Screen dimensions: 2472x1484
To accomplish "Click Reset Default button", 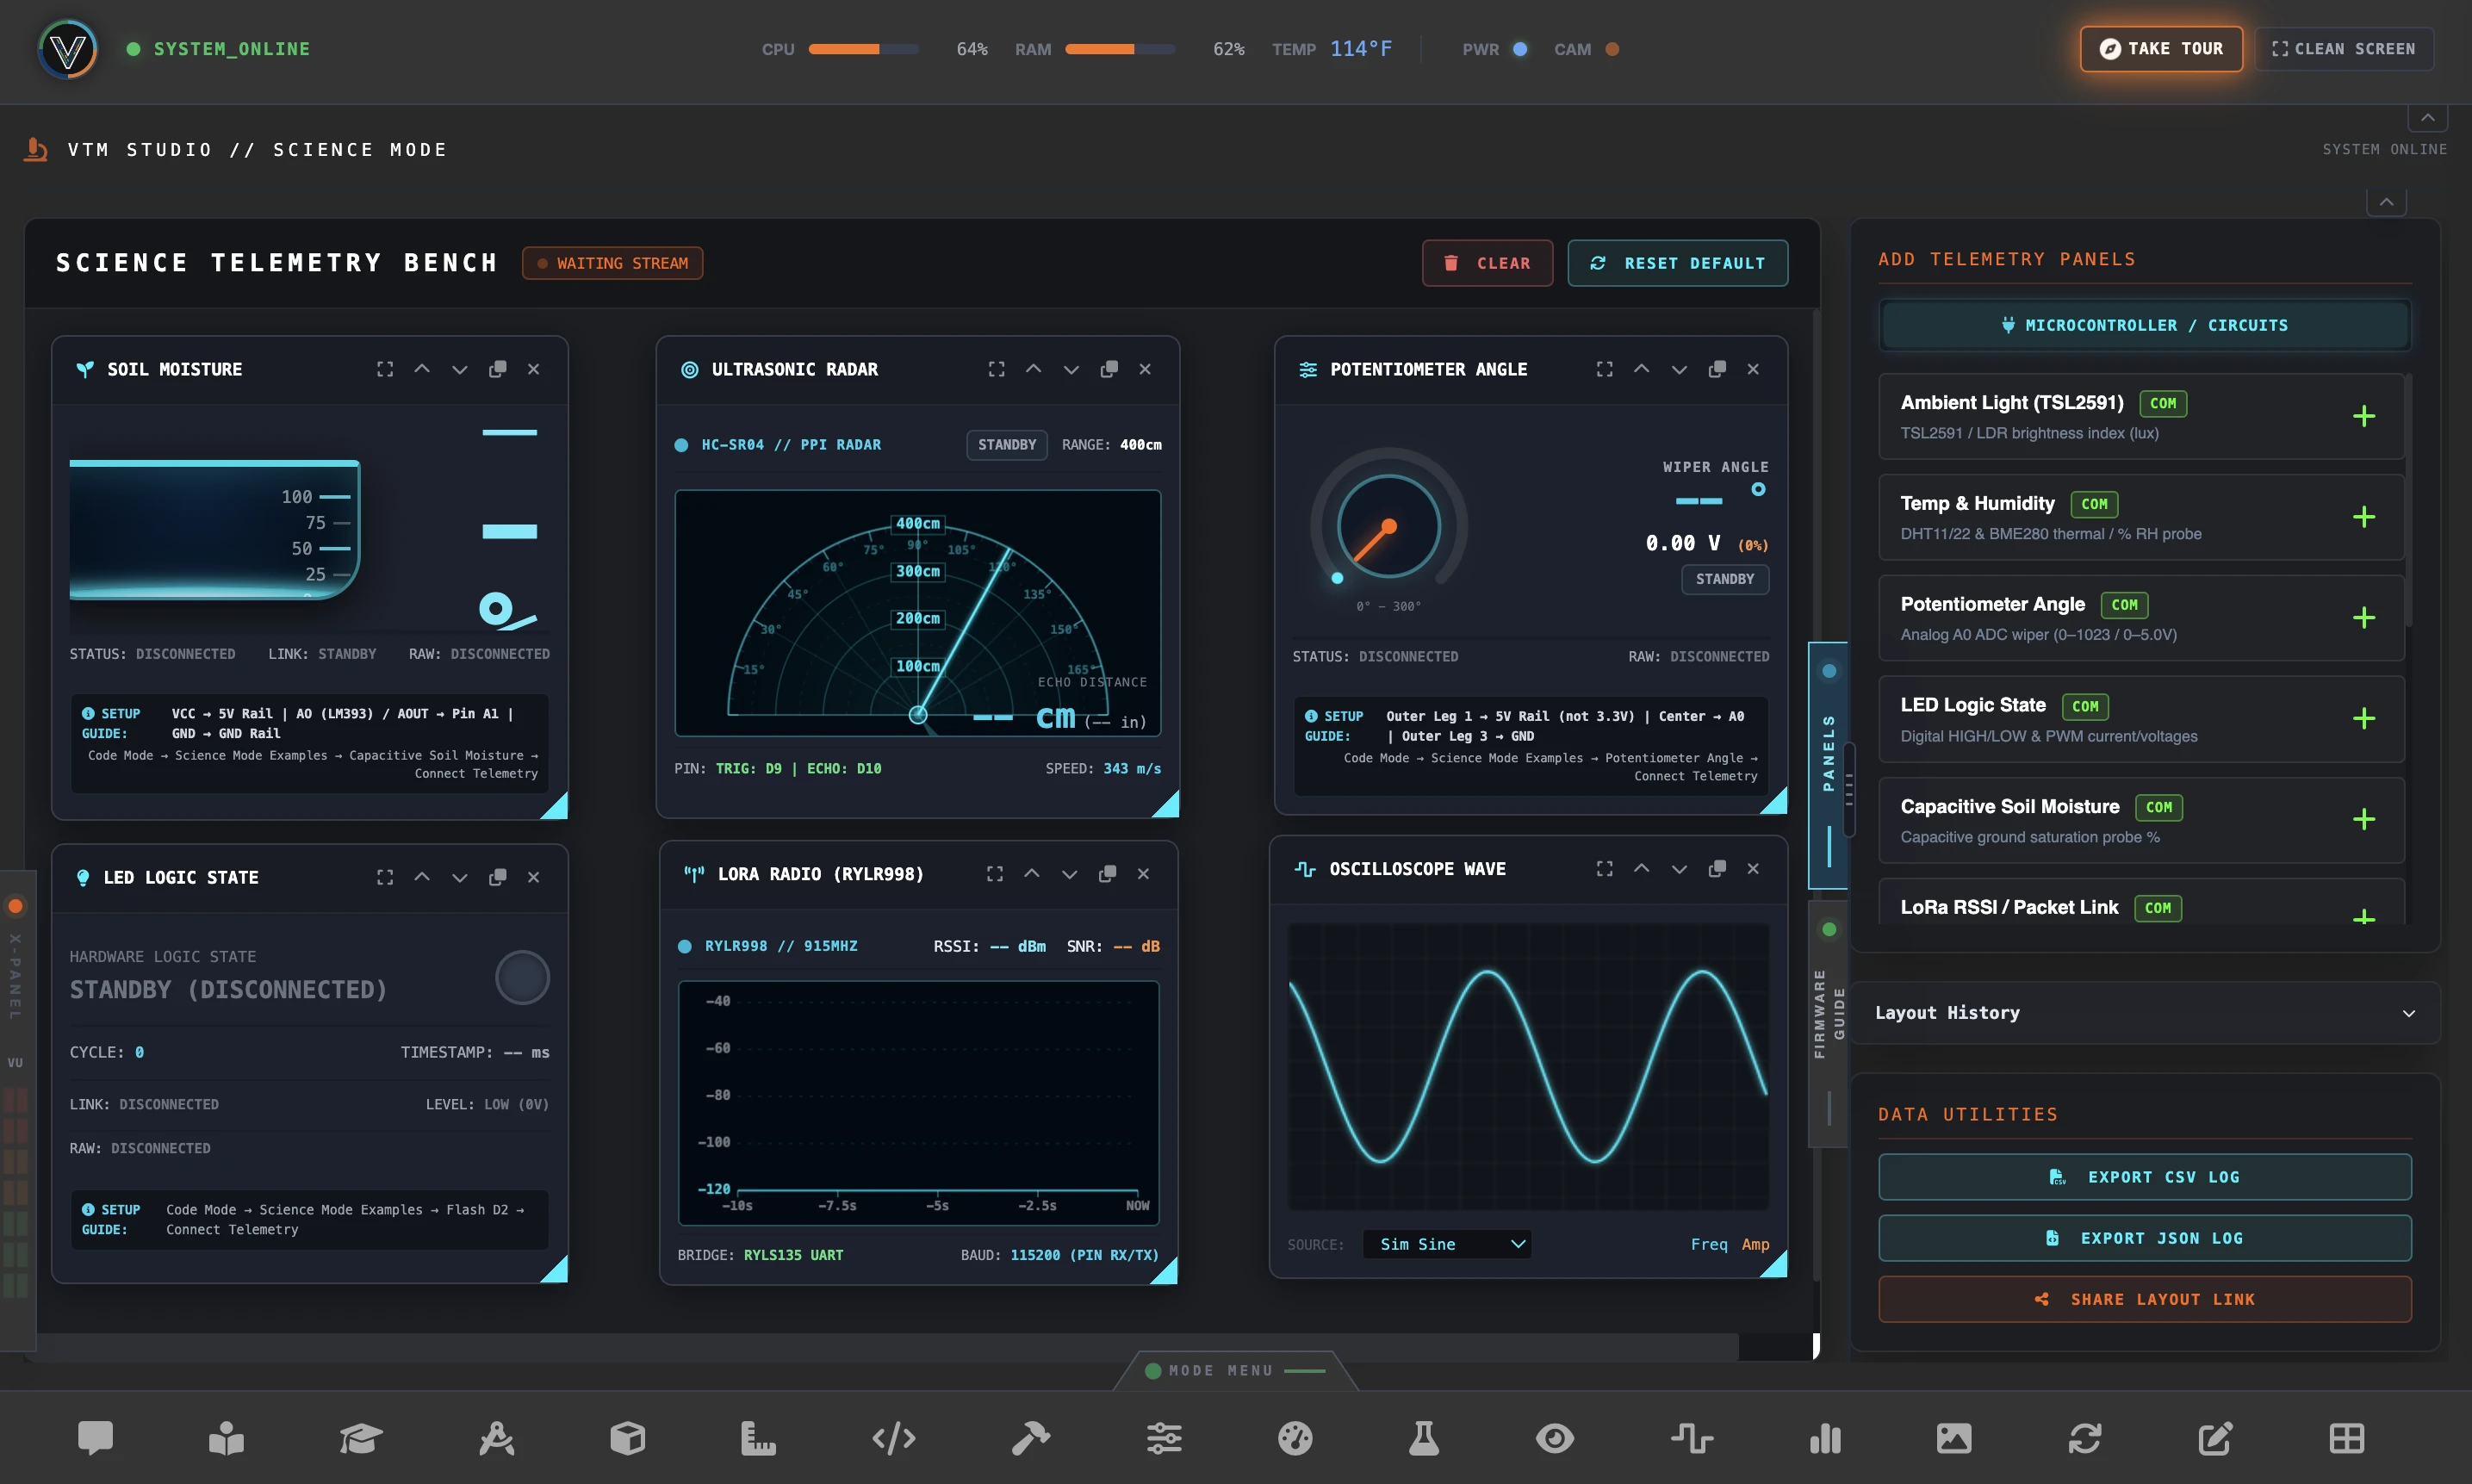I will click(1677, 263).
